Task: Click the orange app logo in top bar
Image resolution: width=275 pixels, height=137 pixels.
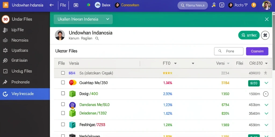Action: tap(5, 5)
